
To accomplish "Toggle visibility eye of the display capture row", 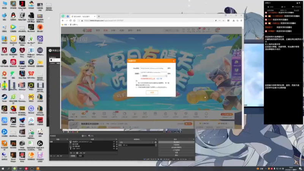I will pos(114,146).
